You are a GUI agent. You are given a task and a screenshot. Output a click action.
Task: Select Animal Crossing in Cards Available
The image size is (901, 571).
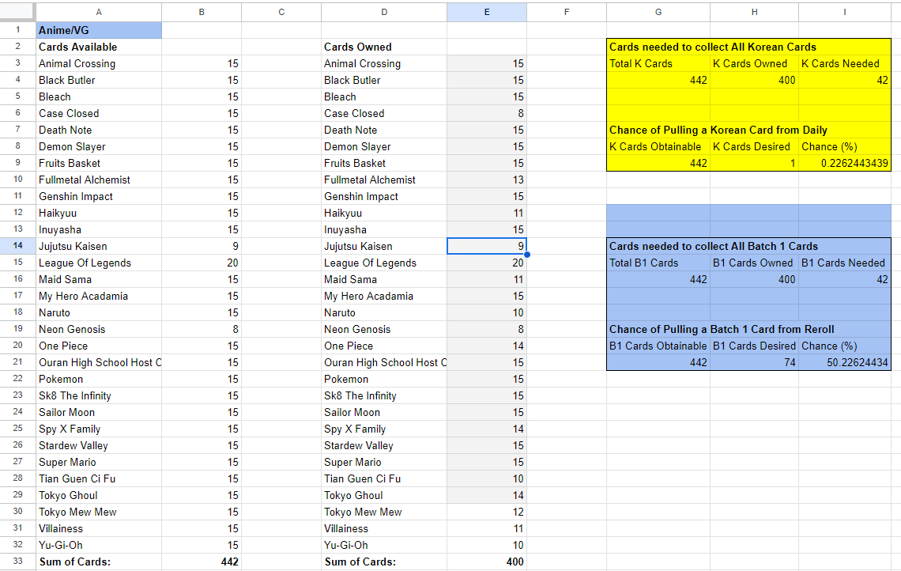pos(98,64)
